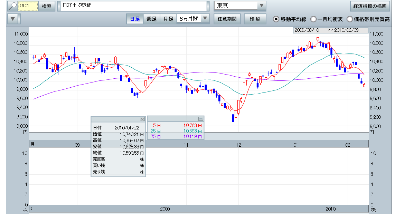Enable the 価格帯別売買高 radio option
Image resolution: width=395 pixels, height=214 pixels.
pos(349,19)
